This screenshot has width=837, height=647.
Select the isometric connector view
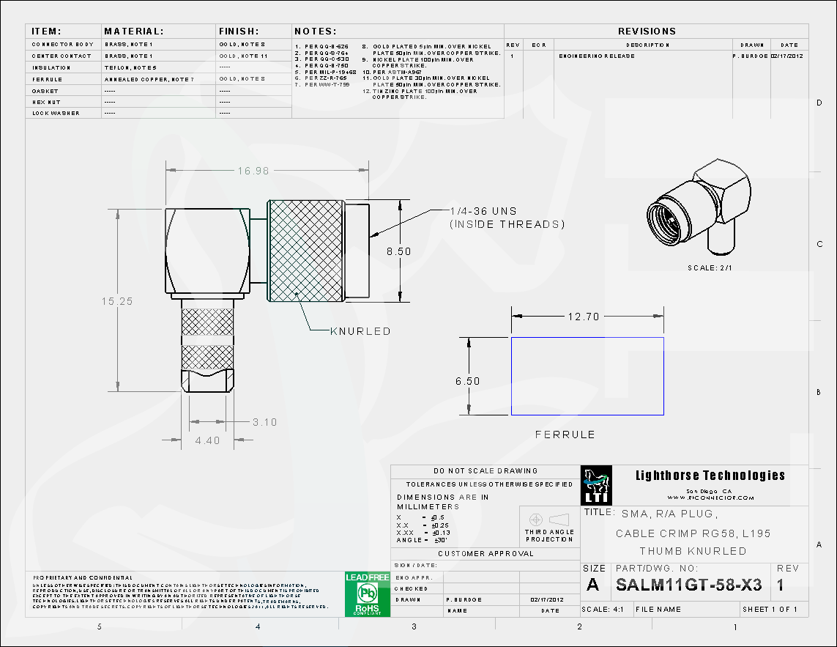click(x=699, y=209)
